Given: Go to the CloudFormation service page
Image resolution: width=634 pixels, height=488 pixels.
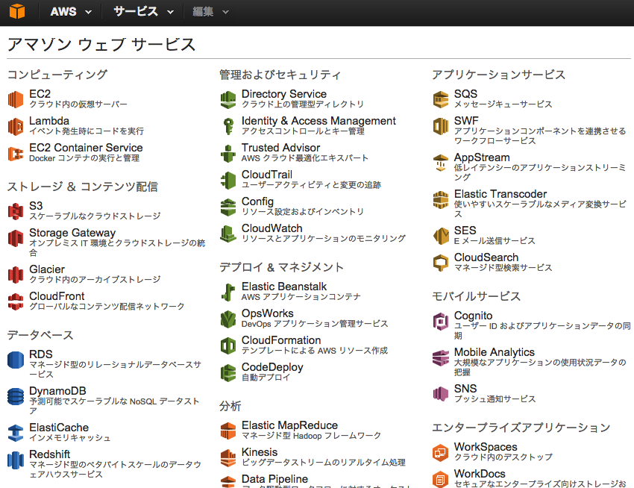Looking at the screenshot, I should 281,340.
